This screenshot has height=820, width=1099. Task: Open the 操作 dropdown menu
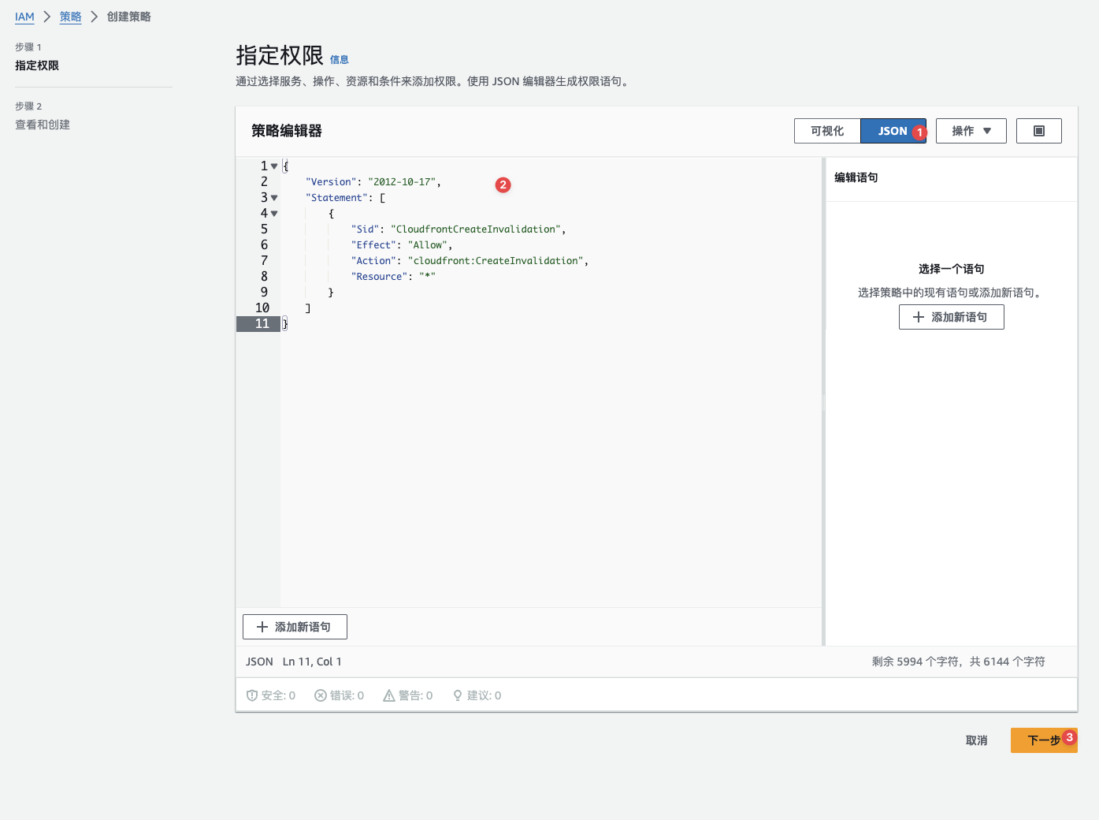pos(971,131)
